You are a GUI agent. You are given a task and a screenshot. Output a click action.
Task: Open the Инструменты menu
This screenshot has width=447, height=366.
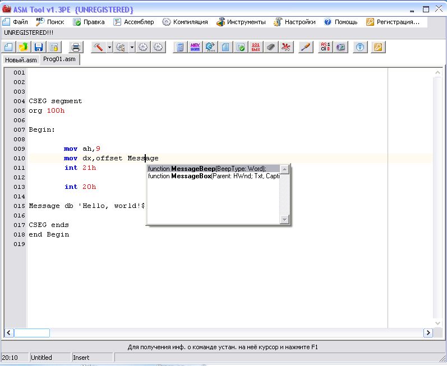241,22
